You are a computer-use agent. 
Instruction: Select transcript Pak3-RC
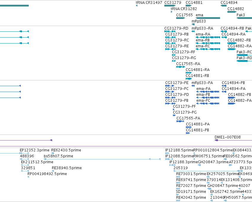244,52
